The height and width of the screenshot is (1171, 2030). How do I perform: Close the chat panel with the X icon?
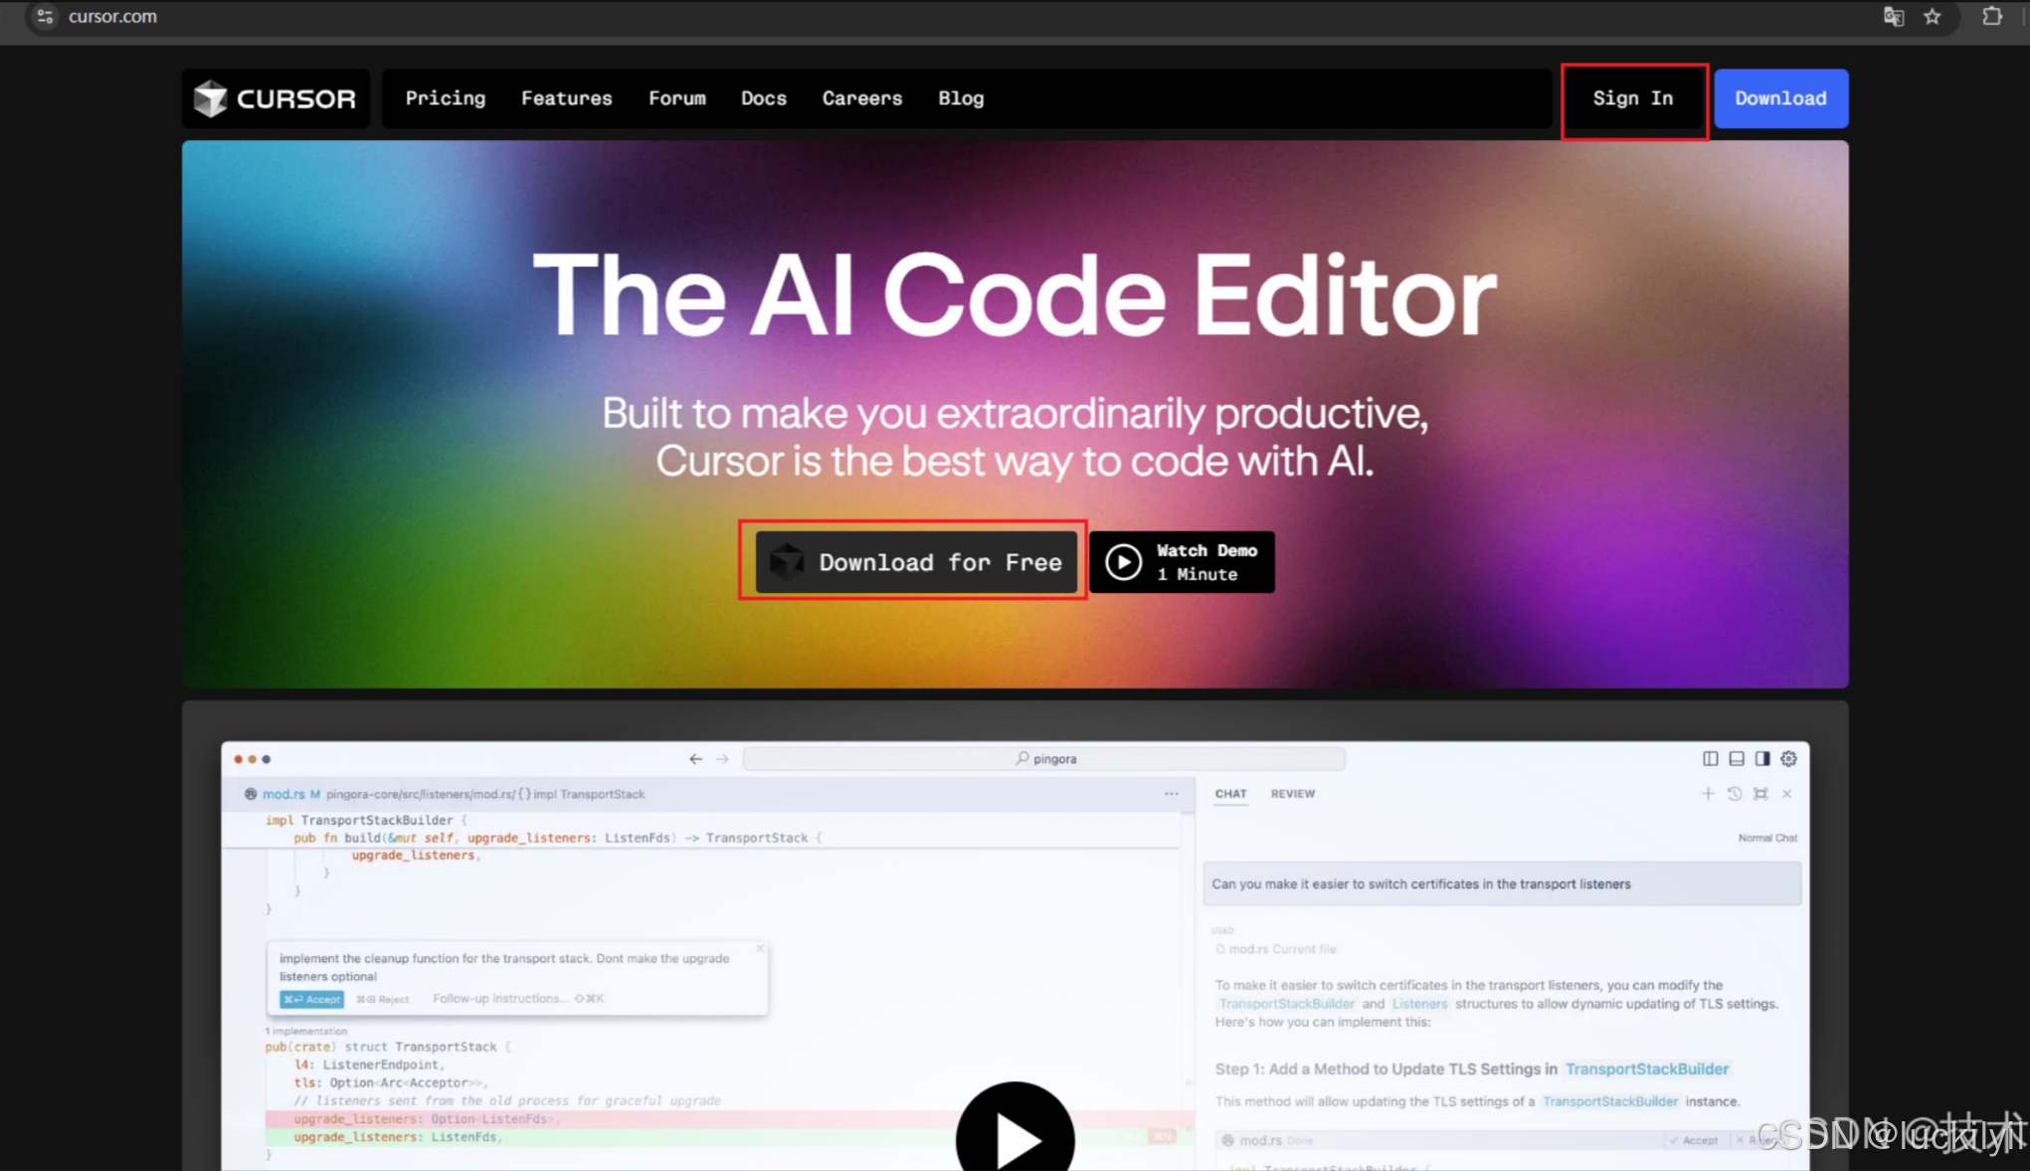click(x=1787, y=794)
